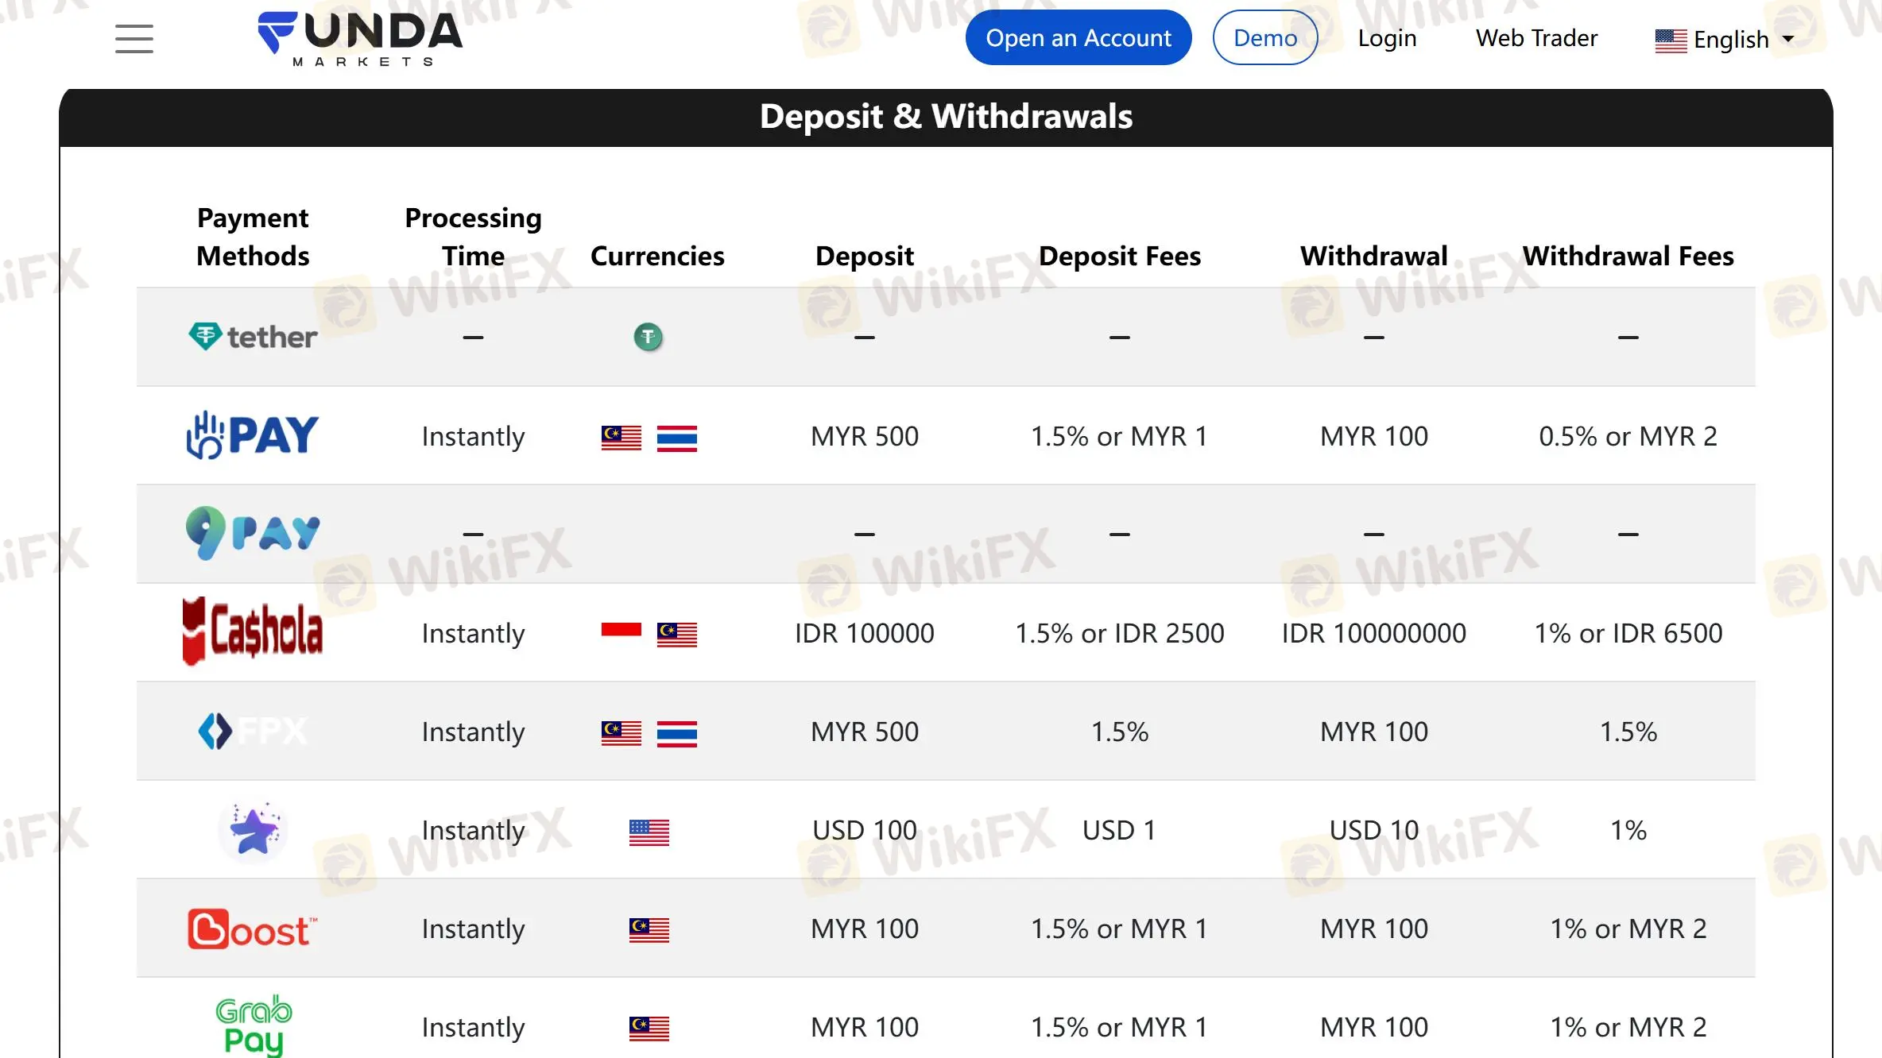1882x1058 pixels.
Task: Click the USD 1 deposit fee
Action: (x=1119, y=830)
